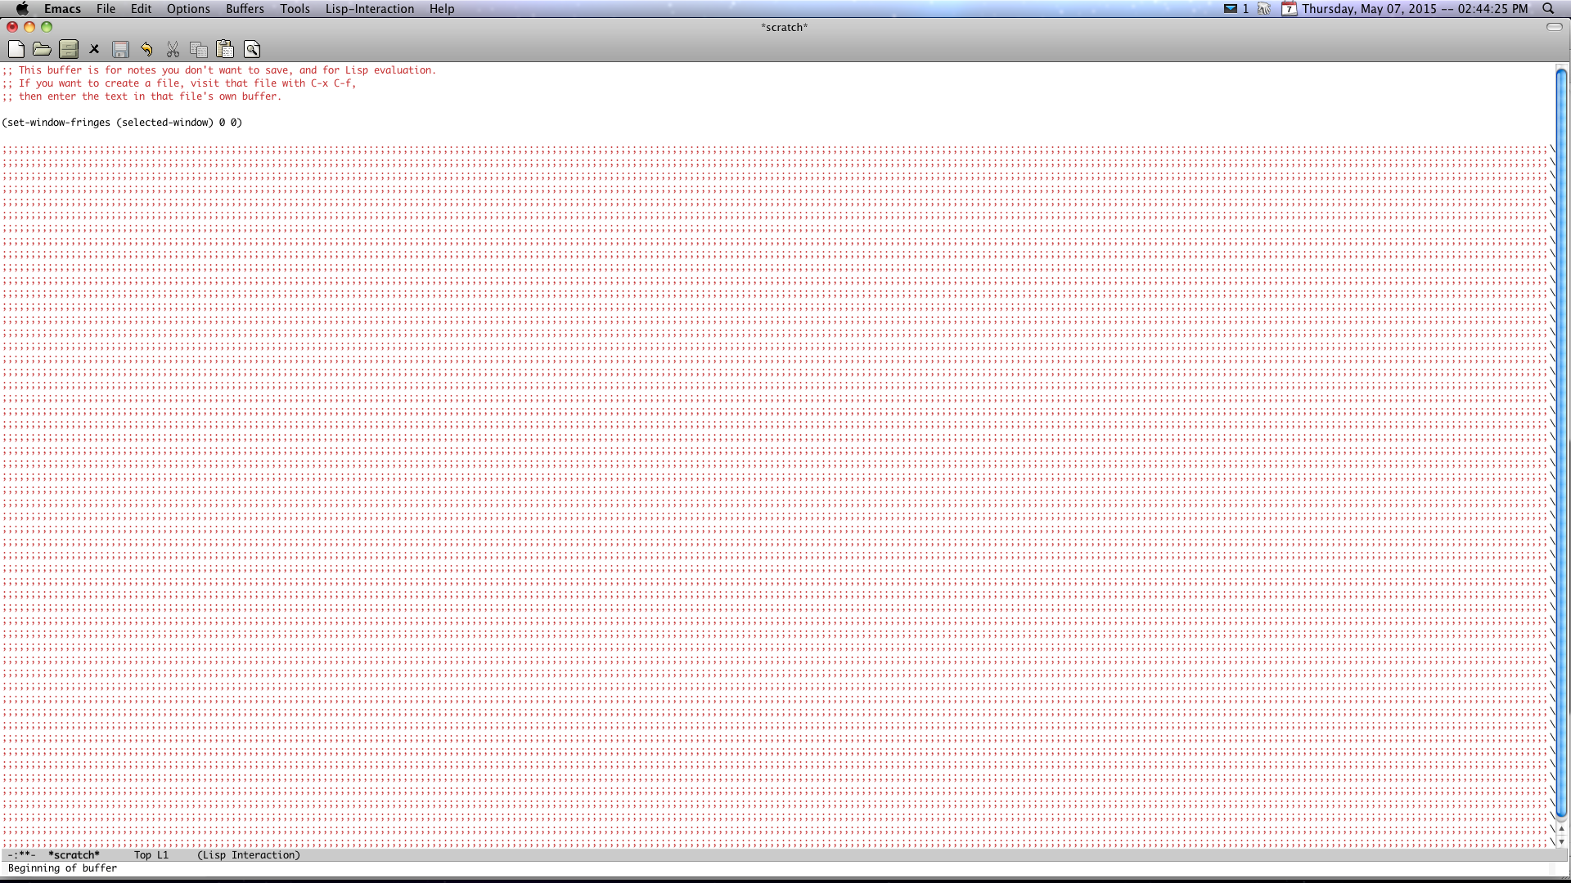Open the Dired directory toolbar icon
Screen dimensions: 1571x883
[x=69, y=50]
